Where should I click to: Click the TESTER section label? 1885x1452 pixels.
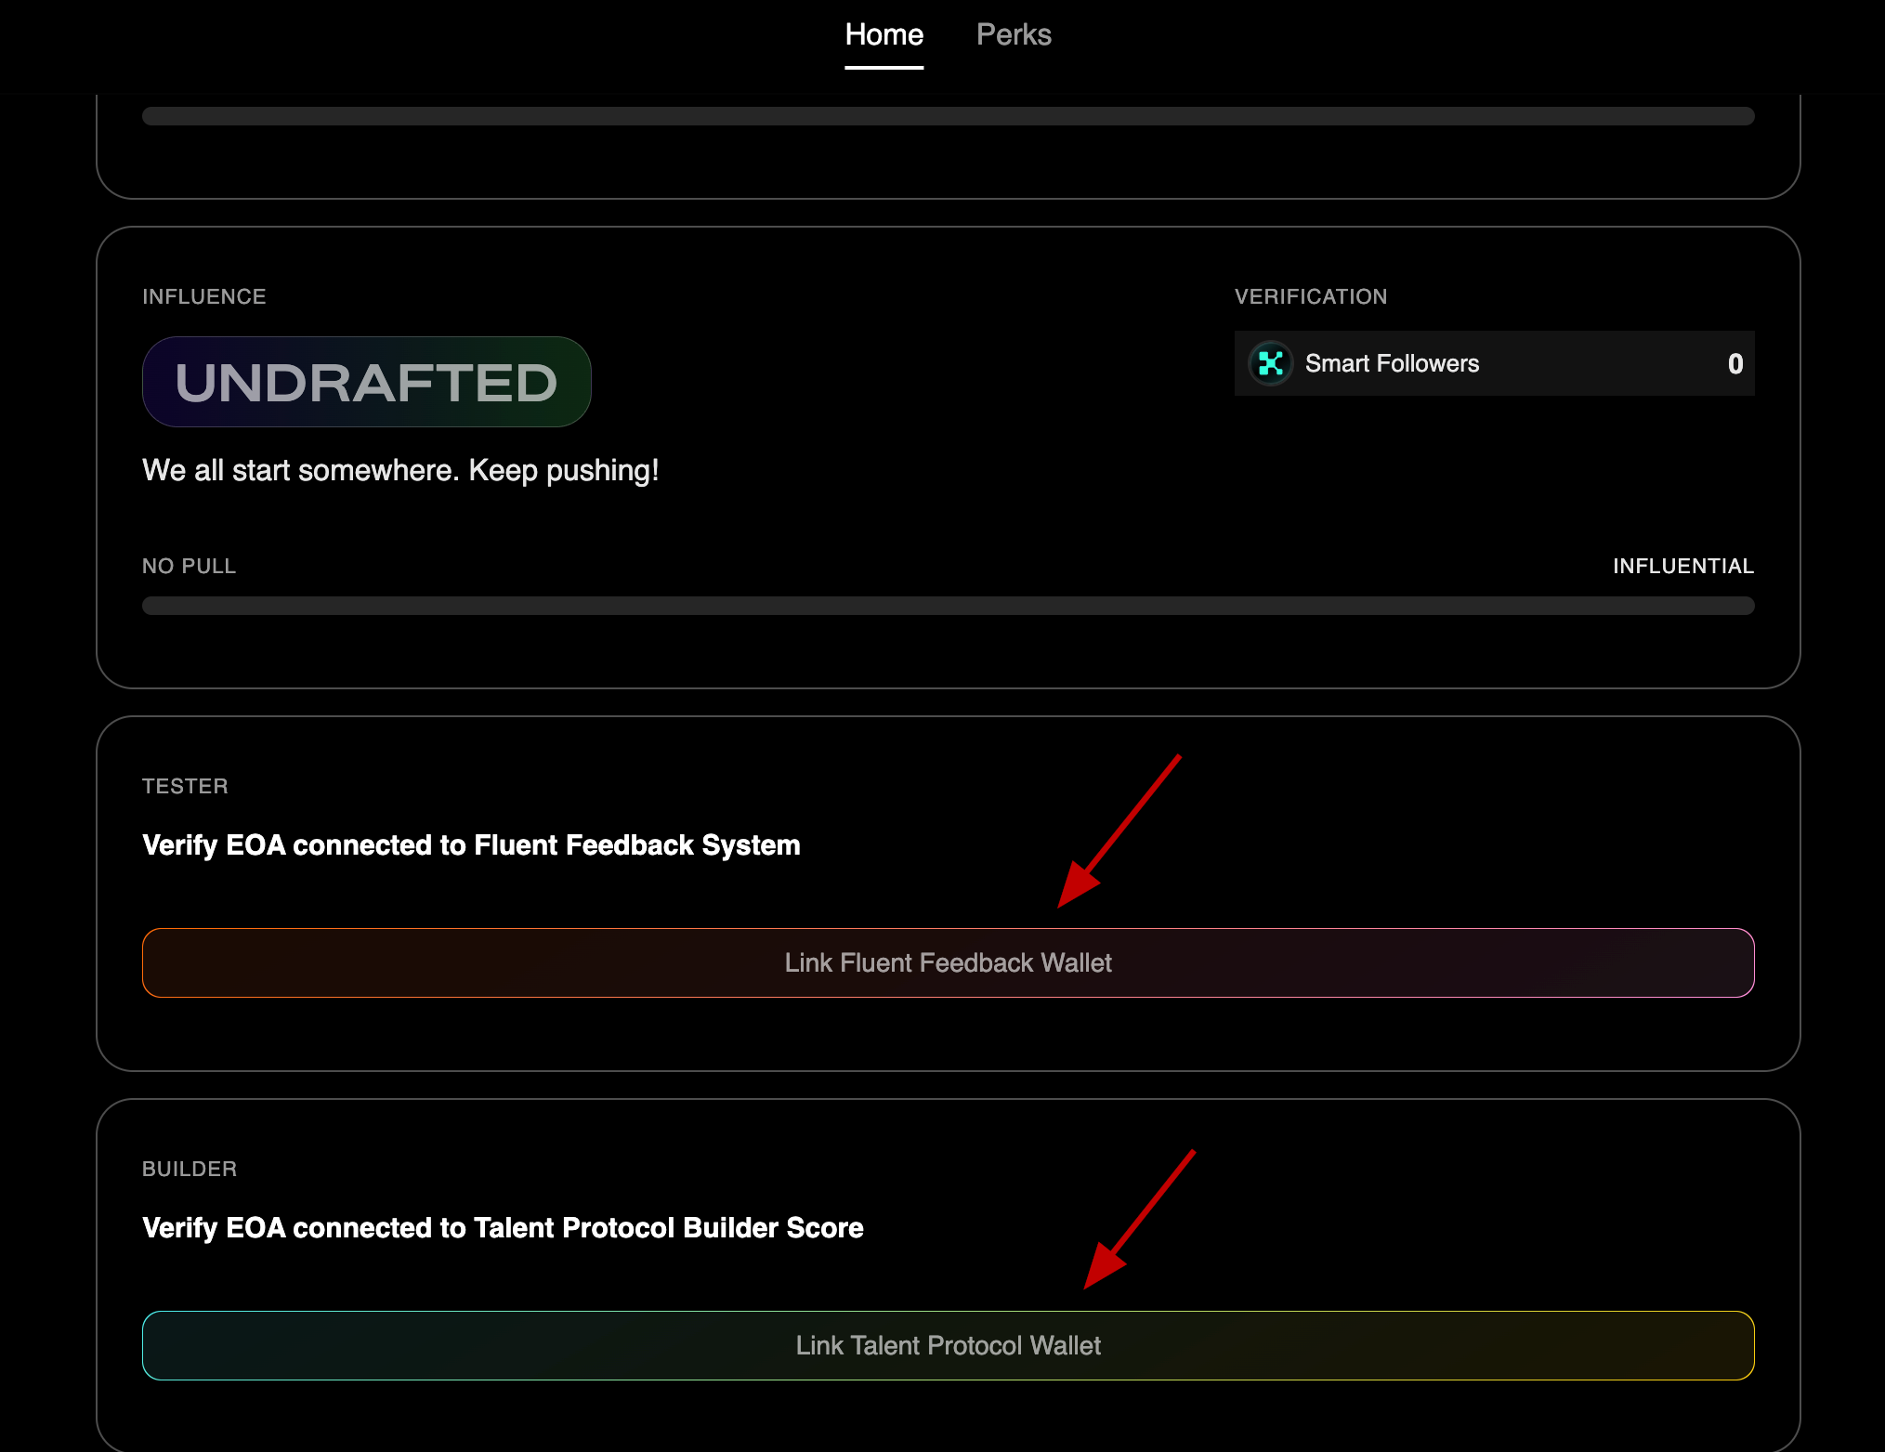pyautogui.click(x=185, y=786)
